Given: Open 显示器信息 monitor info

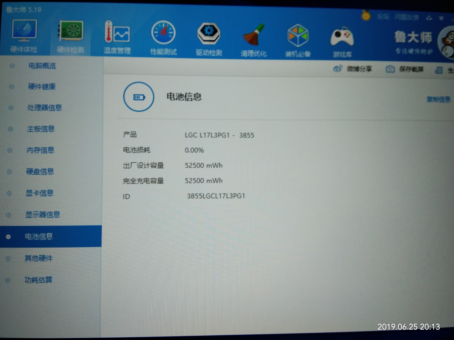Looking at the screenshot, I should [43, 214].
